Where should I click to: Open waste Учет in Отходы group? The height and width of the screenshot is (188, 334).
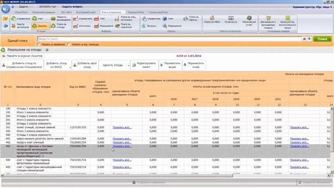tap(38, 19)
